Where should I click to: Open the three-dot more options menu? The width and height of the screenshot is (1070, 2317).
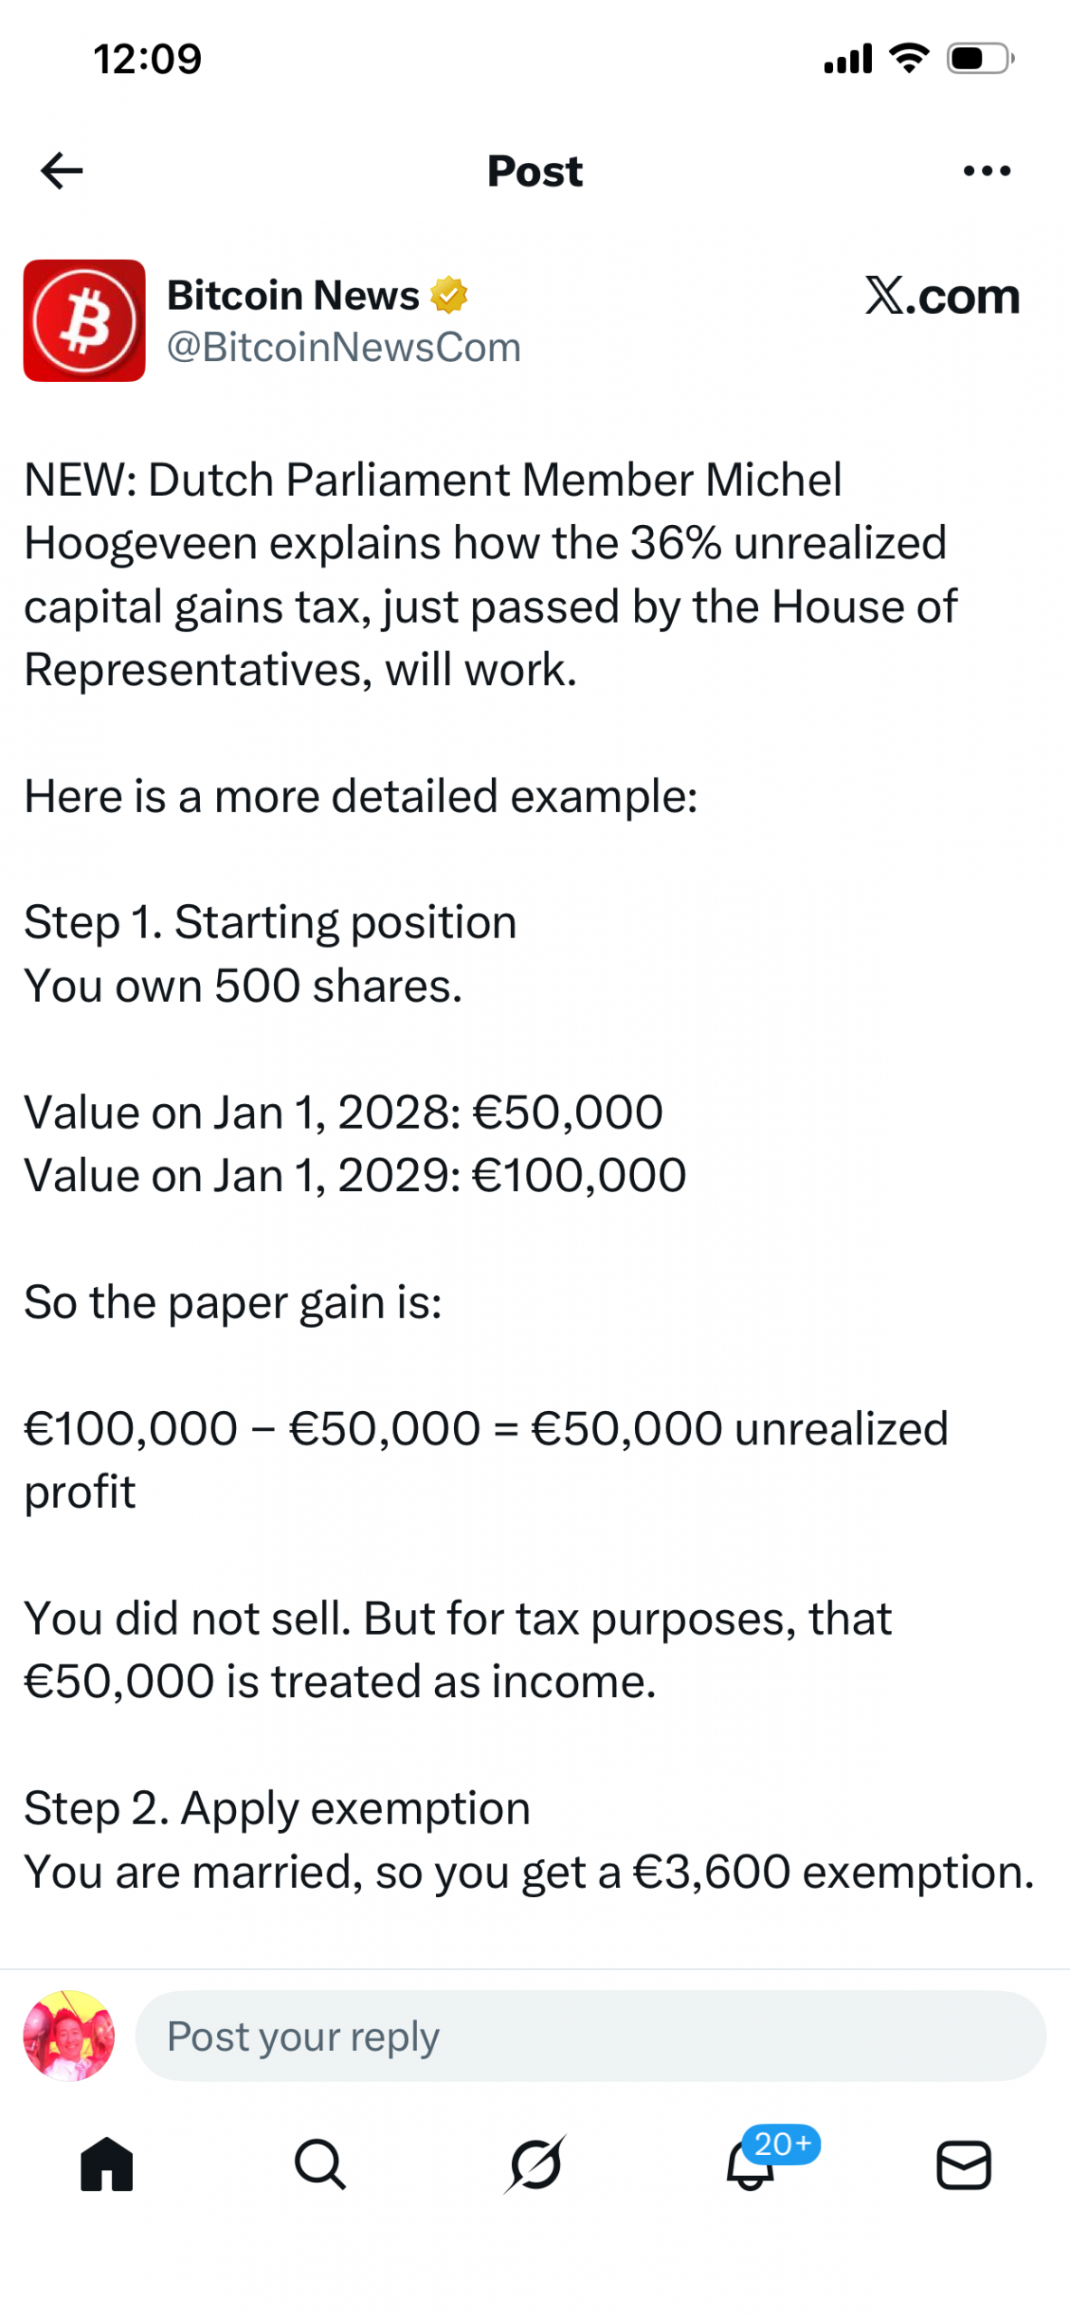(x=986, y=170)
